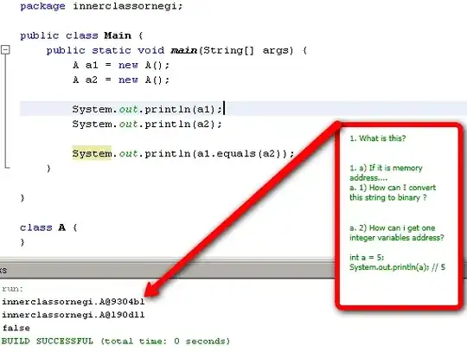Click the 'convert this string to binary' note
467x352 pixels.
[x=393, y=192]
